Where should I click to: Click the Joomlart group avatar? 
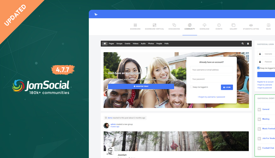point(110,151)
